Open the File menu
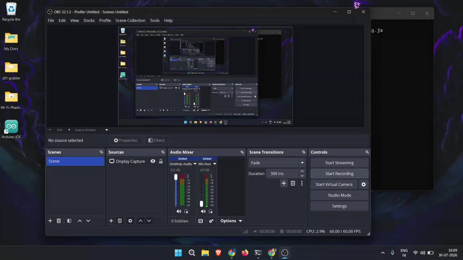463x260 pixels. tap(51, 21)
